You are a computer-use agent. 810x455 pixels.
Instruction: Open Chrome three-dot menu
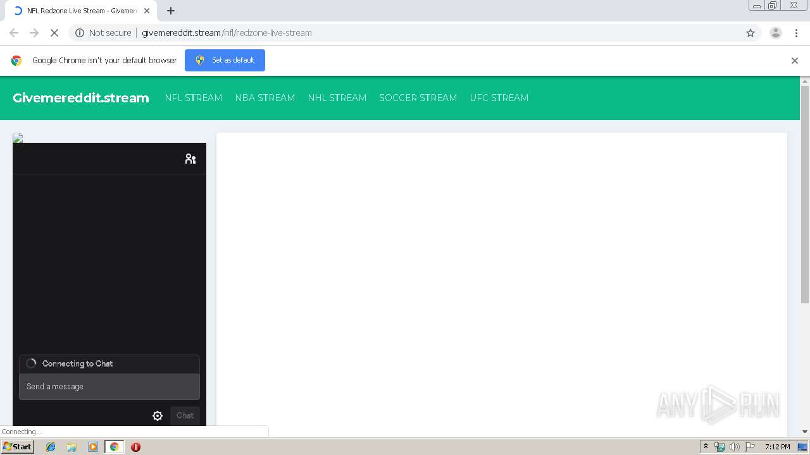point(796,33)
